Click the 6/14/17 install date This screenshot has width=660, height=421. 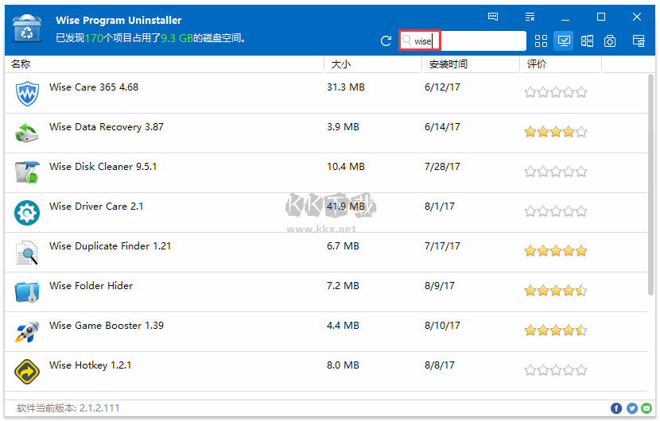pyautogui.click(x=442, y=127)
